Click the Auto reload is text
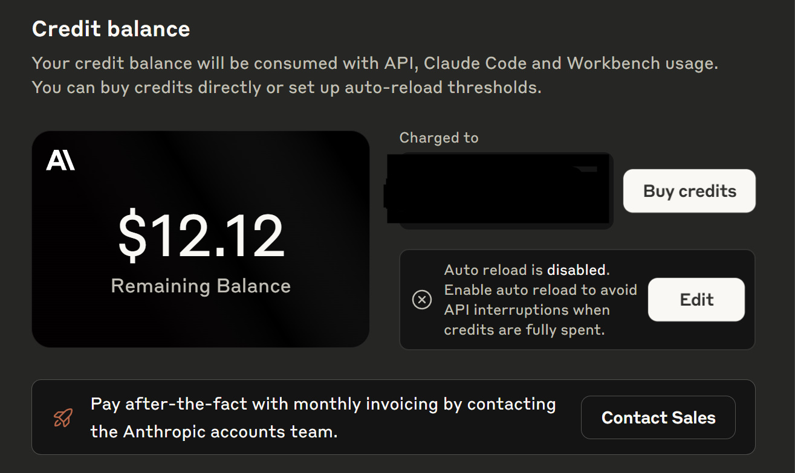The image size is (795, 473). tap(493, 270)
